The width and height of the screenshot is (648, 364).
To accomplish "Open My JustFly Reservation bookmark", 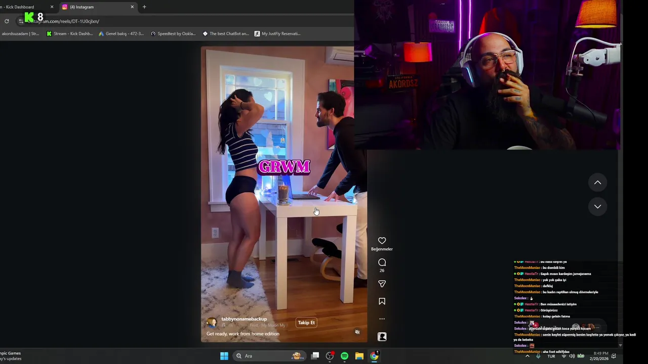I will pyautogui.click(x=277, y=34).
